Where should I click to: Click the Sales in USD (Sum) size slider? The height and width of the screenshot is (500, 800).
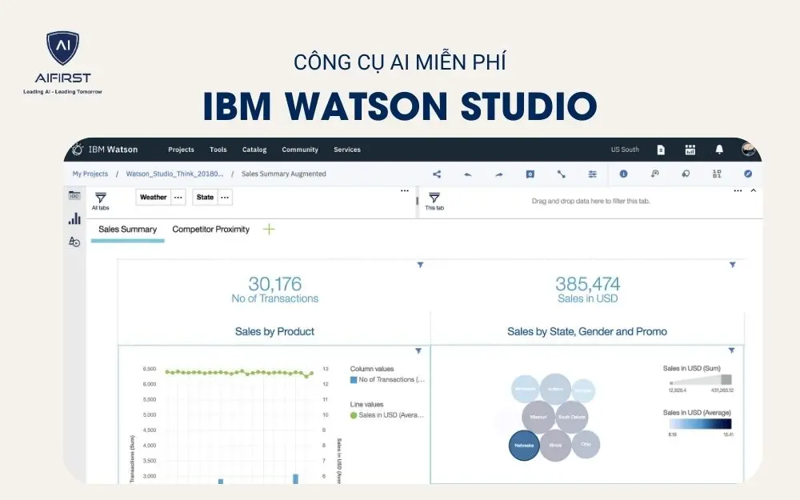point(701,379)
